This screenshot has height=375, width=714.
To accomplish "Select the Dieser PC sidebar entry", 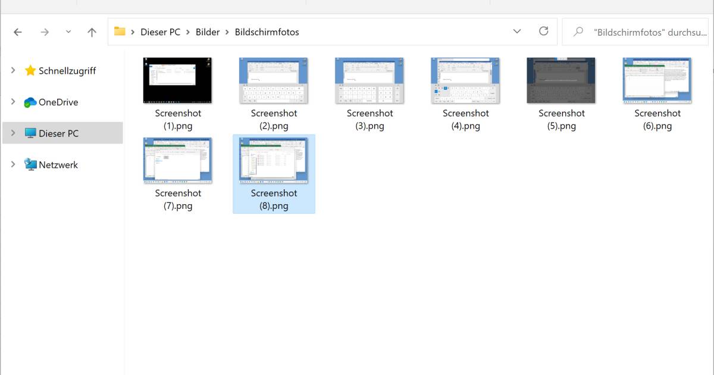I will click(59, 133).
